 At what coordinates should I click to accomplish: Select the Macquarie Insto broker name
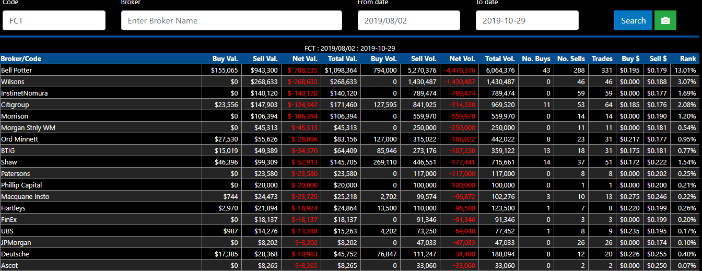pyautogui.click(x=25, y=196)
